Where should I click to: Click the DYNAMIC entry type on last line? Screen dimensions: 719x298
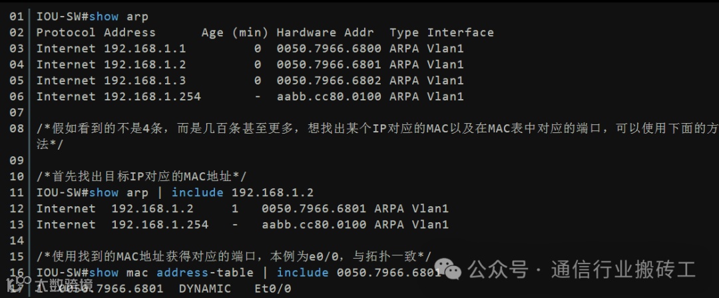click(x=205, y=289)
